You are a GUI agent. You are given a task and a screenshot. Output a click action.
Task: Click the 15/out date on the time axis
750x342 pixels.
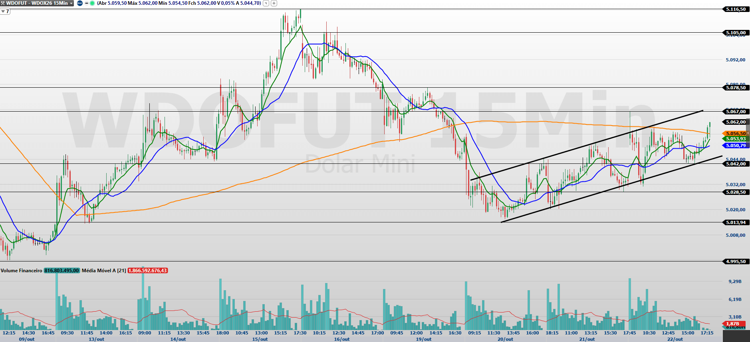[260, 339]
